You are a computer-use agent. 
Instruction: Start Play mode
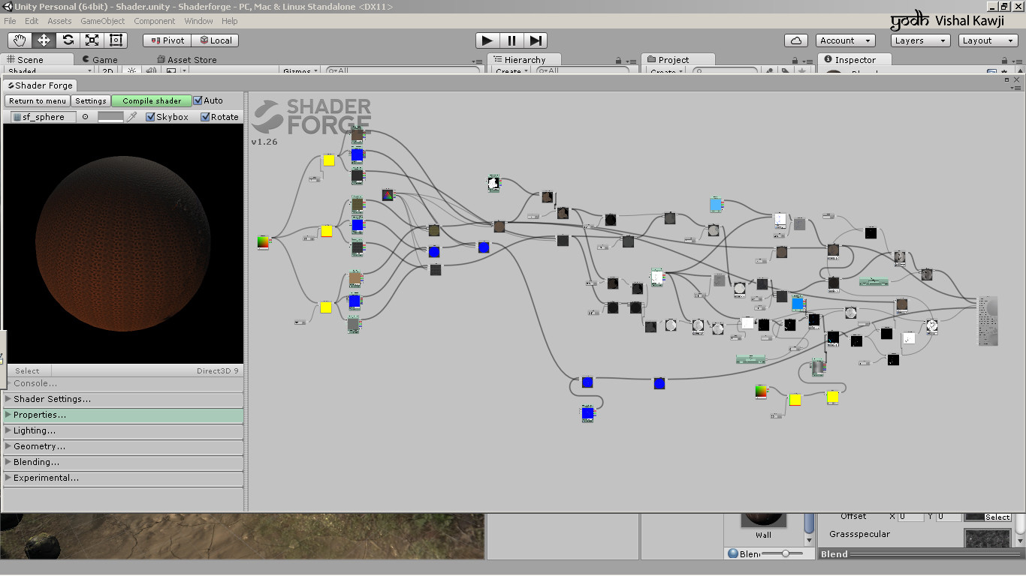point(487,40)
